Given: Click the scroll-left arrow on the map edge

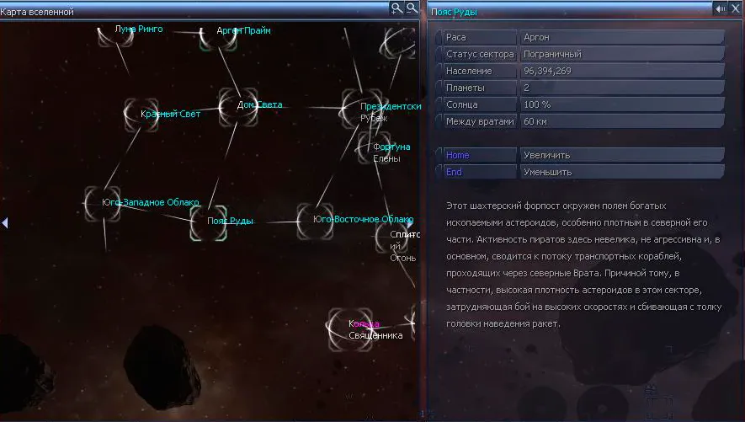Looking at the screenshot, I should [x=5, y=222].
